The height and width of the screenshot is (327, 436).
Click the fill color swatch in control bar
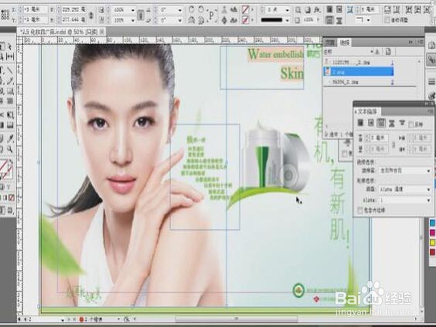point(245,10)
